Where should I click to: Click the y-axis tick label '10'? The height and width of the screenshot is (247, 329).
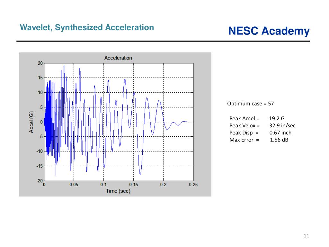pos(40,93)
